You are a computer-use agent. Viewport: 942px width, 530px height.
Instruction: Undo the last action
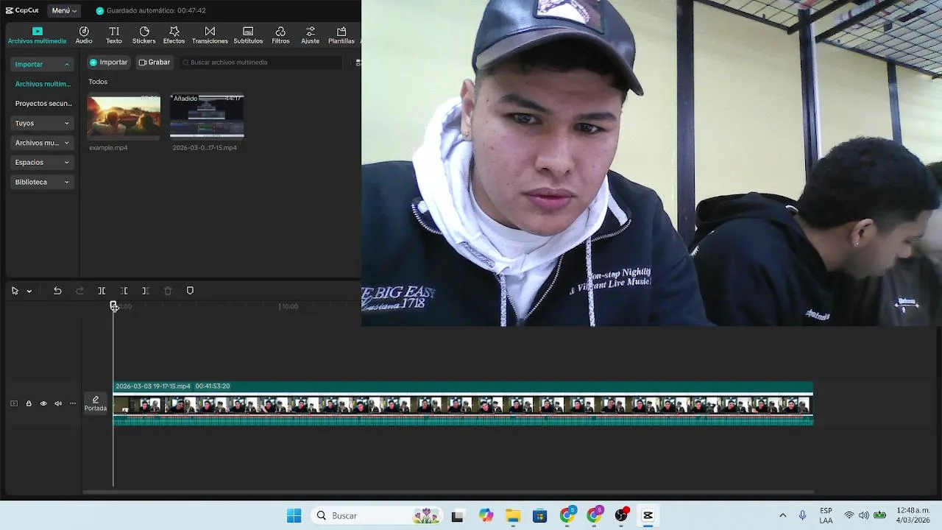tap(57, 291)
